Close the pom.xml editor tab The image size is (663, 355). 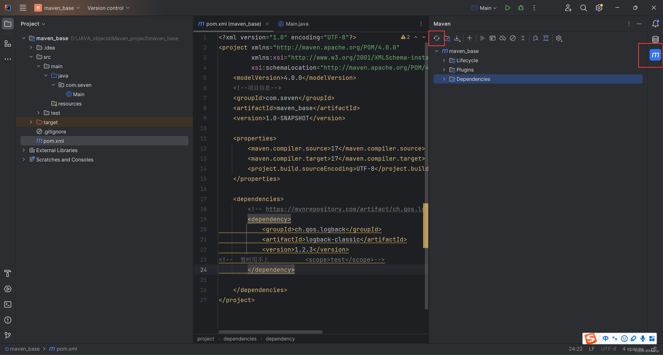tap(267, 24)
